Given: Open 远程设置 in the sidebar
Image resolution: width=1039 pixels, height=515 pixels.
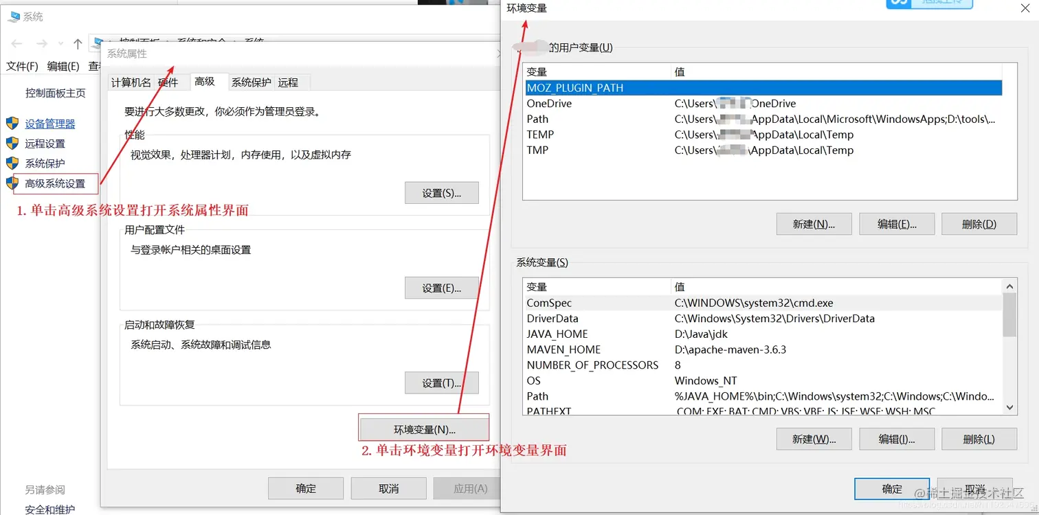Looking at the screenshot, I should [x=45, y=144].
